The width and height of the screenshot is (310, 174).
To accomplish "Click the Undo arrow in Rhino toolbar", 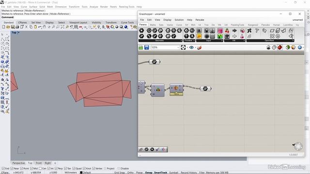I will tap(40, 27).
